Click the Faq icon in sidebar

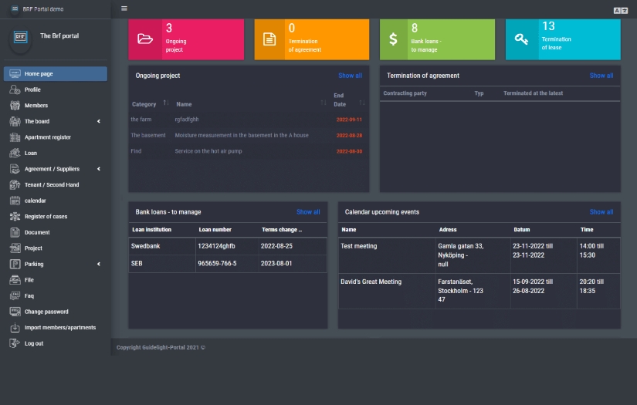point(15,295)
